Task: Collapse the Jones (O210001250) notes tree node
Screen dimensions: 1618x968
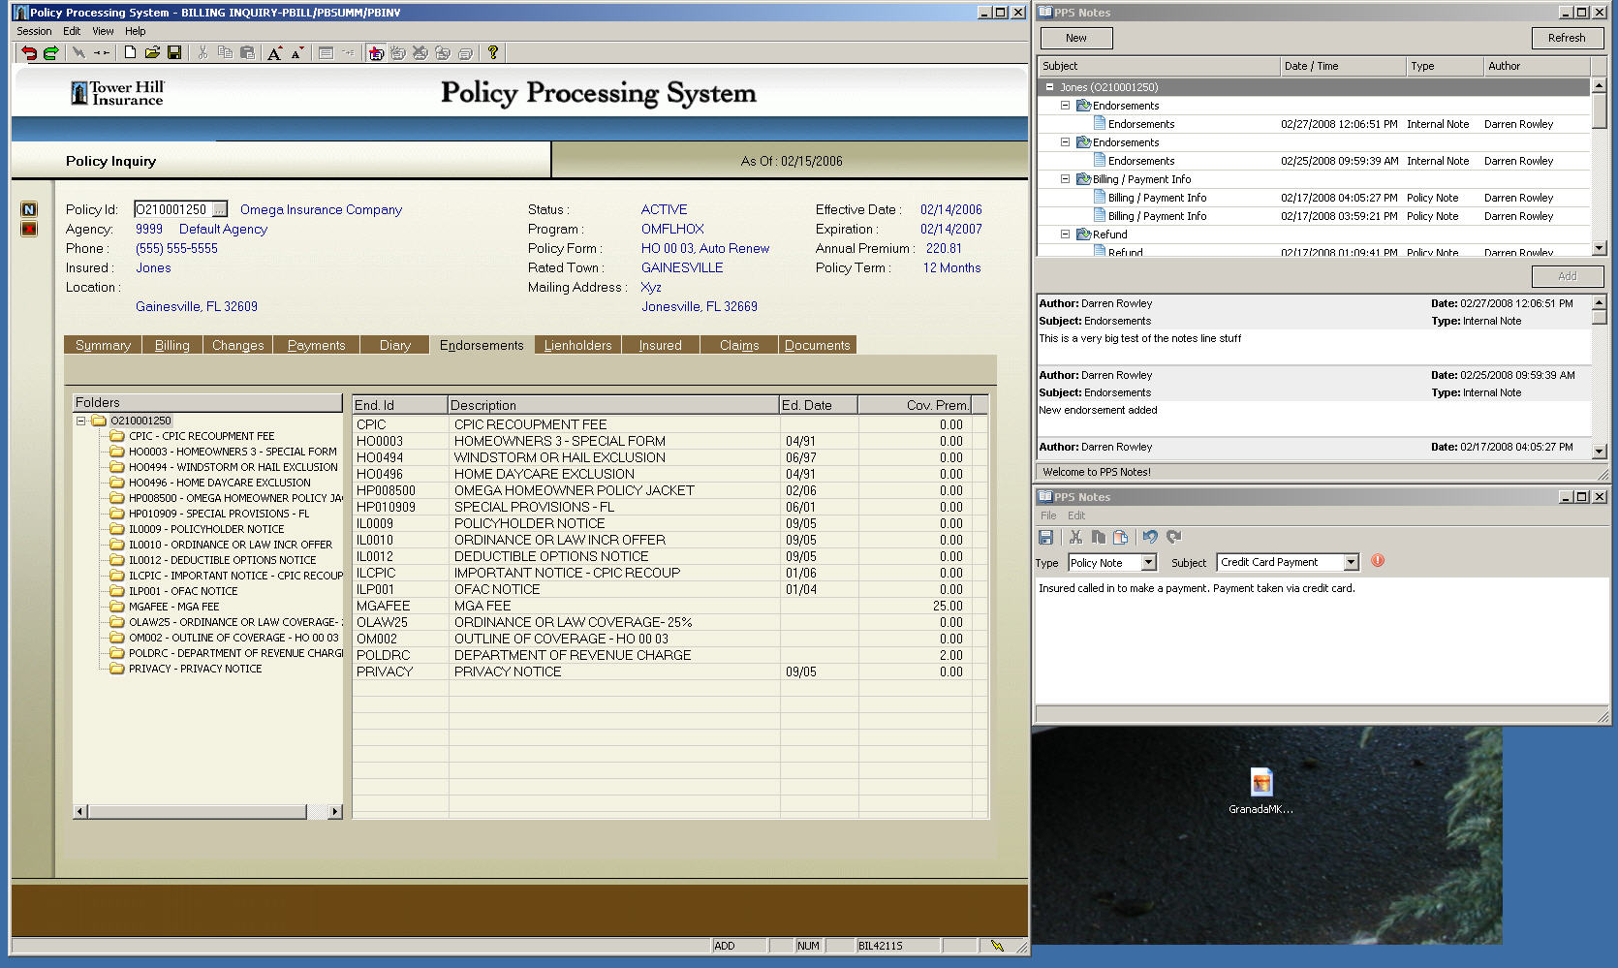Action: [x=1049, y=87]
